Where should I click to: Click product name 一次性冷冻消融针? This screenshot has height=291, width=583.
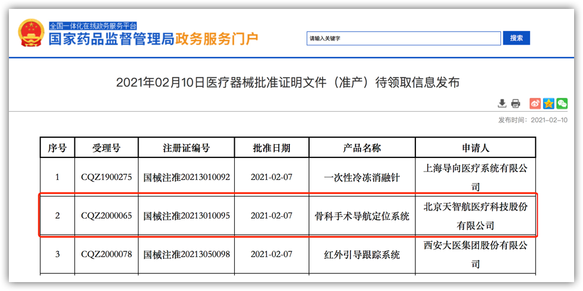(x=362, y=178)
